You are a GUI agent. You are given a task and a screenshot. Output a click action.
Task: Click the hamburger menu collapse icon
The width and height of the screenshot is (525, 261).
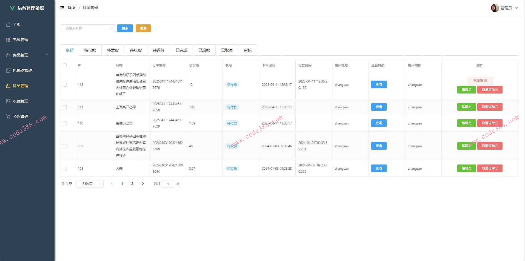click(62, 8)
